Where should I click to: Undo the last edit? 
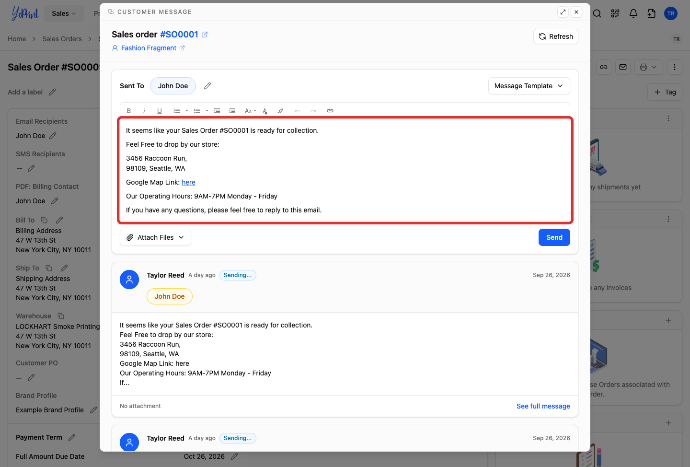298,111
